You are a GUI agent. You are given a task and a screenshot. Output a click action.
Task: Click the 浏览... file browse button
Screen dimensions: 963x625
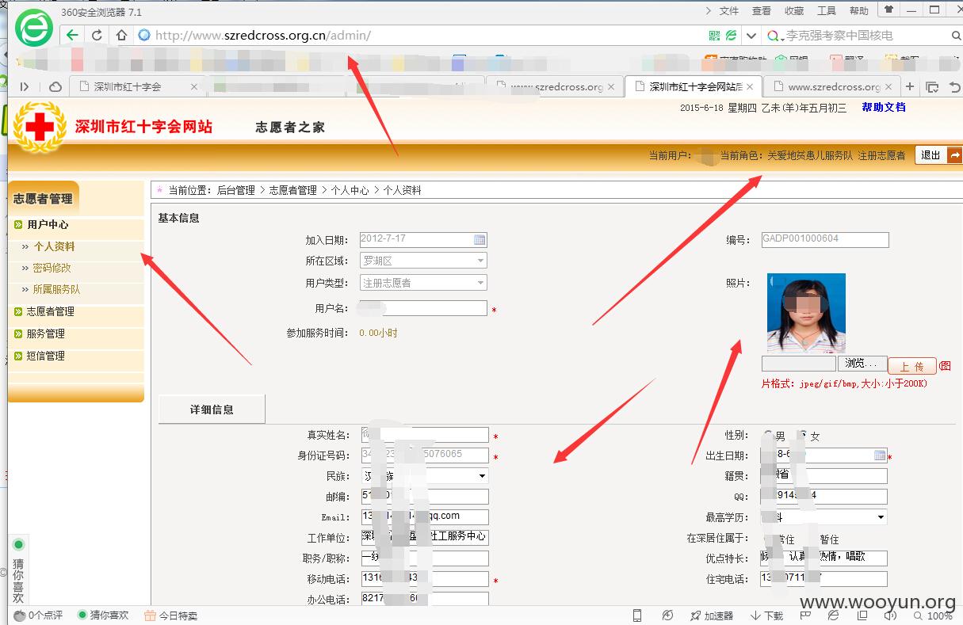(x=862, y=364)
